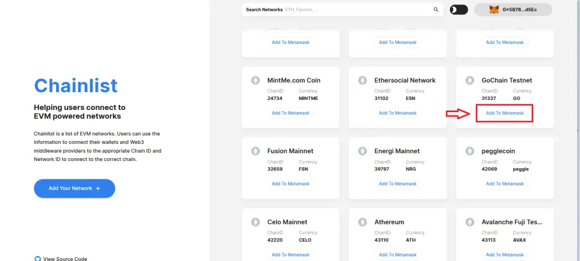Click Add To Metamask in top-middle partial card
This screenshot has height=261, width=580.
[398, 42]
